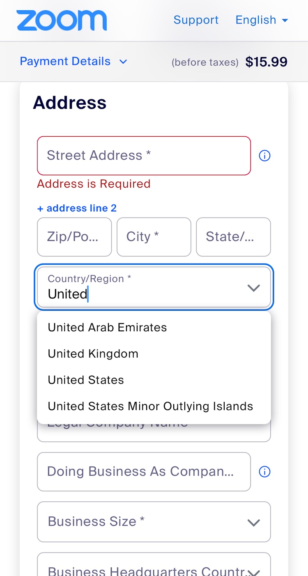The height and width of the screenshot is (576, 308).
Task: Select the City input field
Action: 154,237
